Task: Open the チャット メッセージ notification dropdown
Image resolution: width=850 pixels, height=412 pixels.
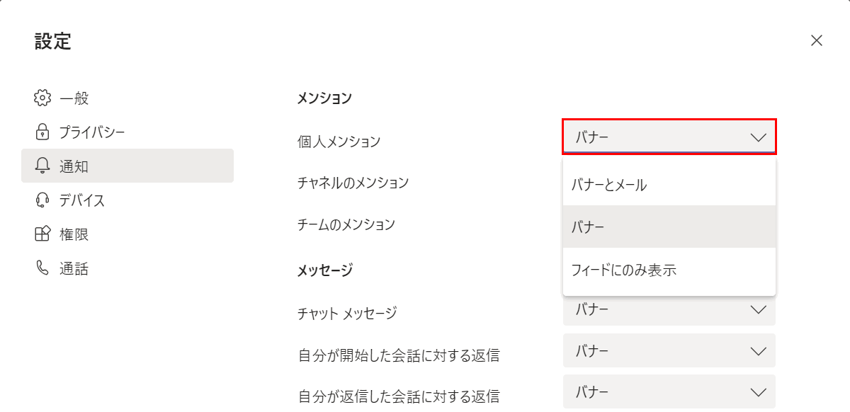Action: point(669,310)
